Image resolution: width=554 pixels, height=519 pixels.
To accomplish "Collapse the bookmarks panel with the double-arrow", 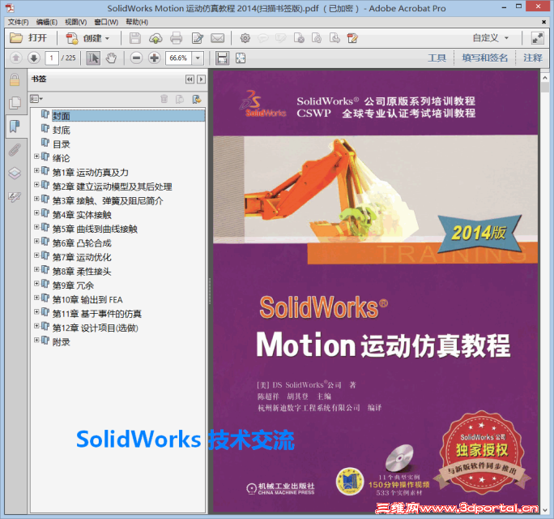I will [190, 79].
